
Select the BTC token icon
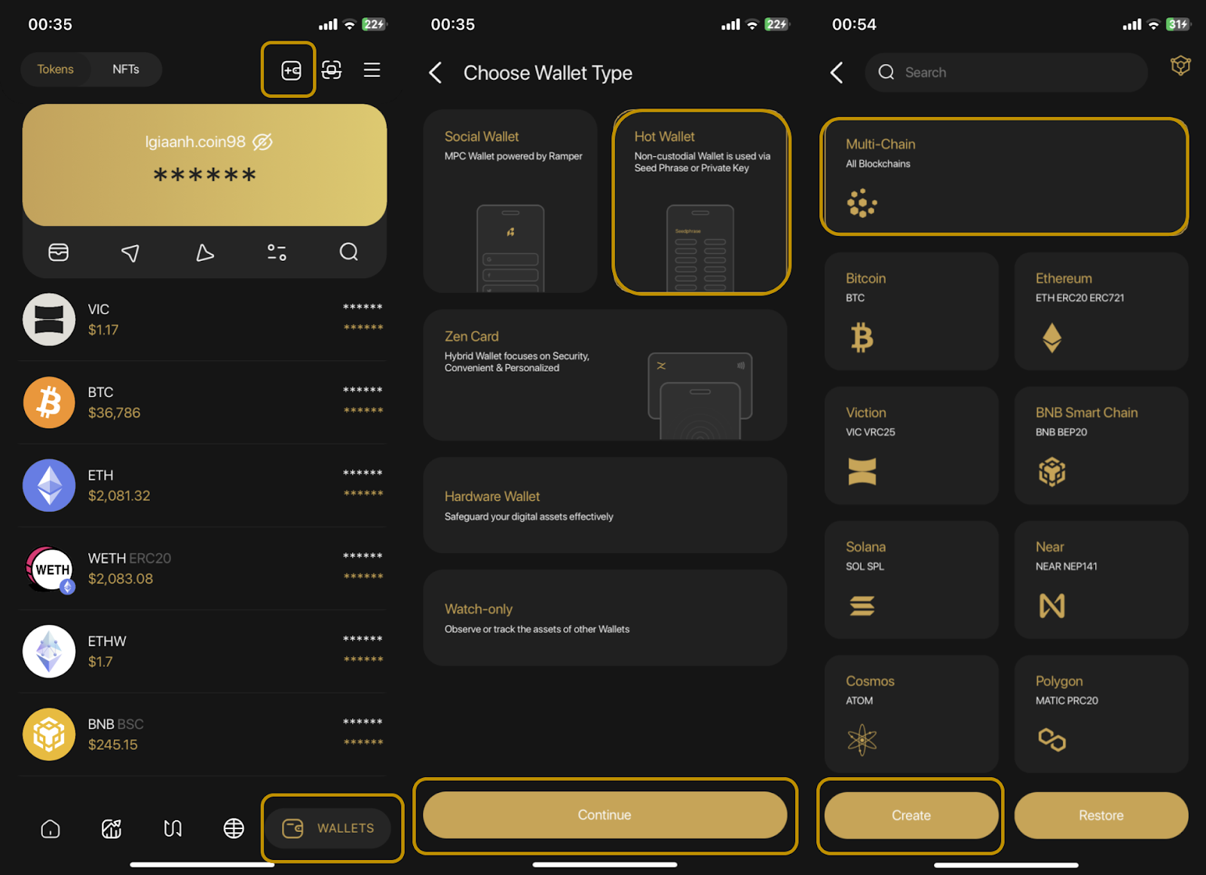pyautogui.click(x=49, y=402)
